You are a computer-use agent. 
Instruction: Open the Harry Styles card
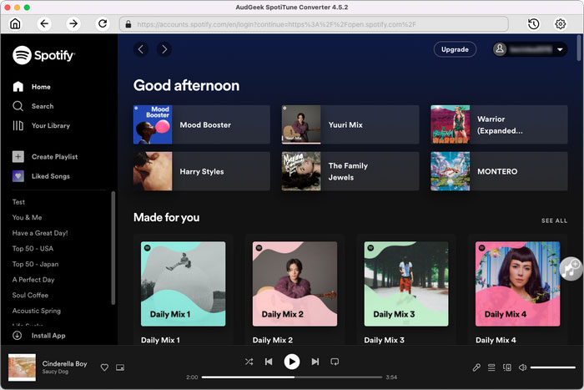point(202,171)
